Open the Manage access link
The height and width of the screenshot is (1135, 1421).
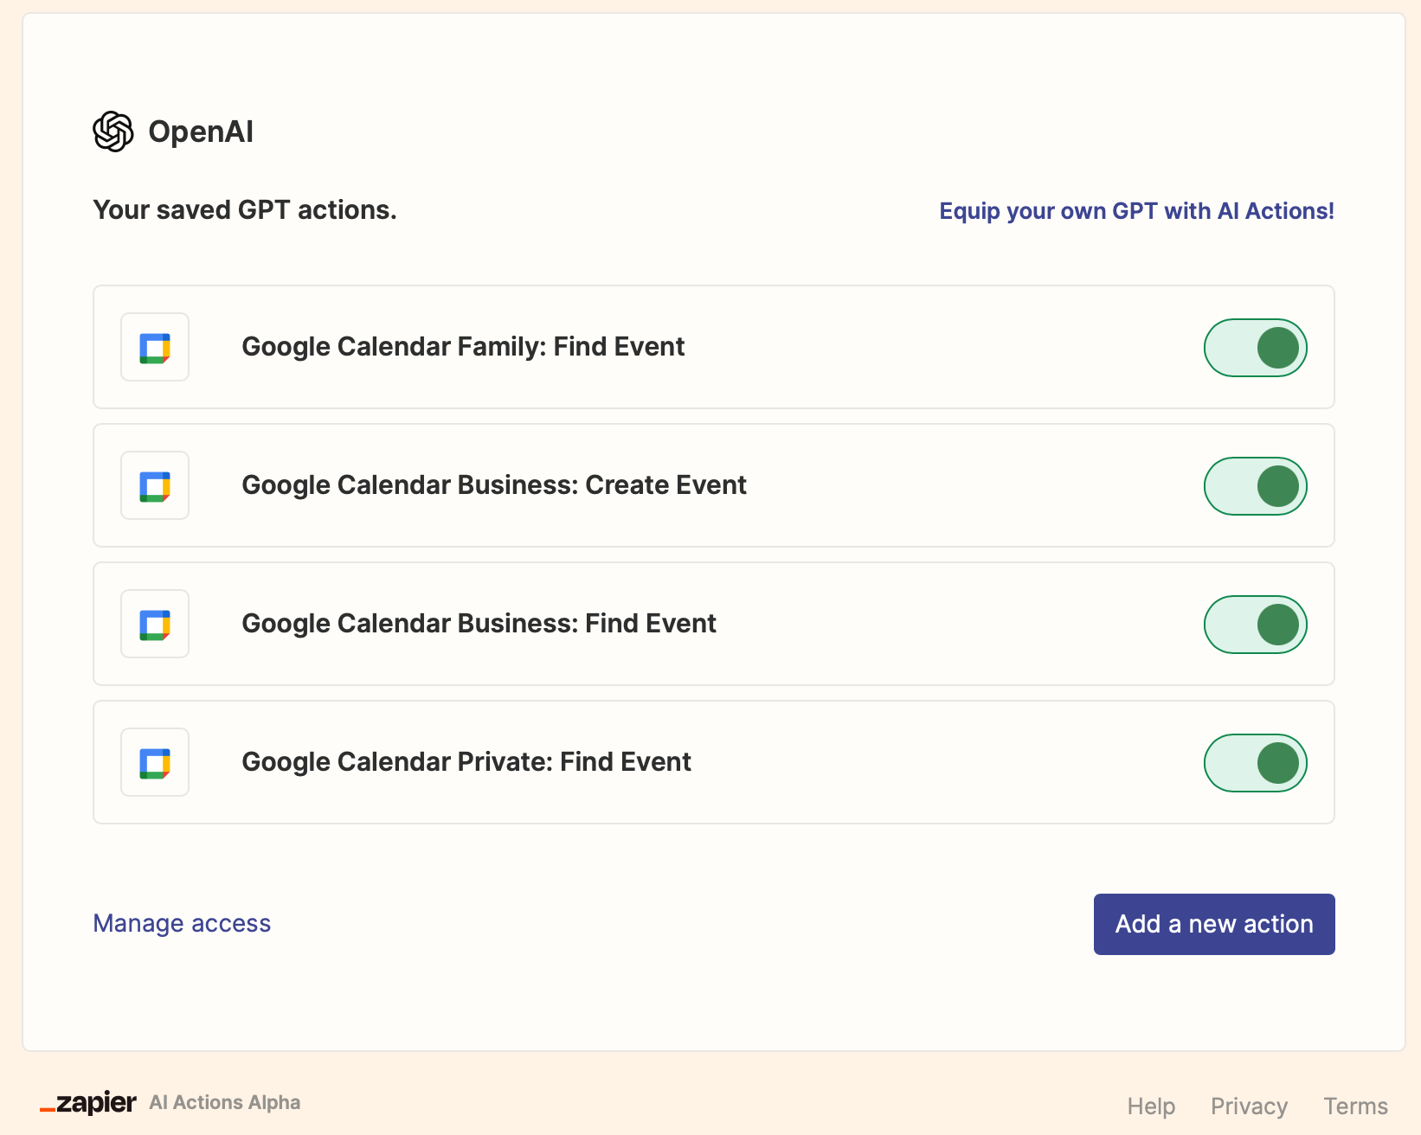point(182,924)
